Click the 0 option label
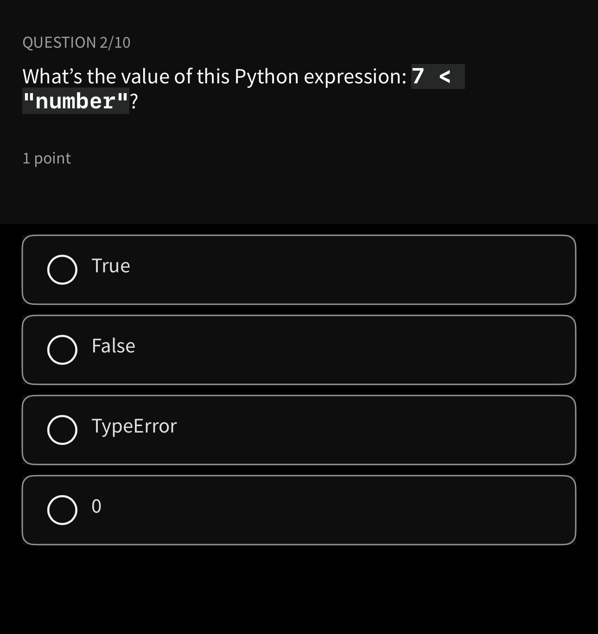Screen dimensions: 598x634 tap(96, 506)
